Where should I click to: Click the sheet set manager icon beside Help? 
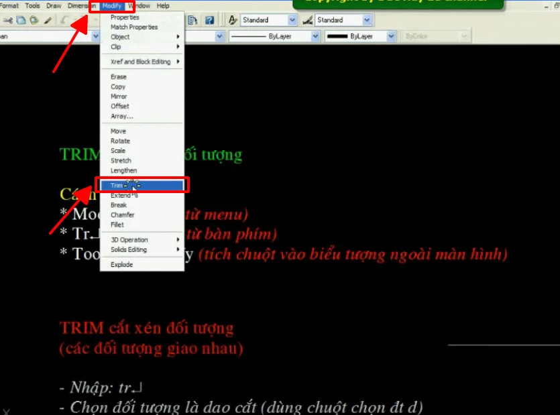[x=193, y=20]
